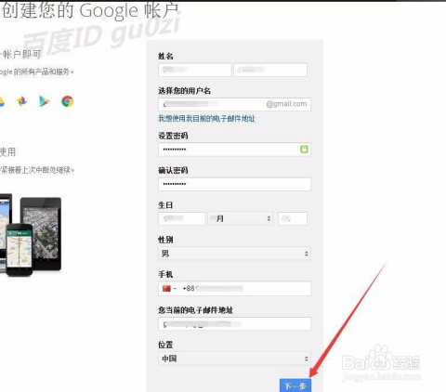Click the 选择您的用户名 label
The height and width of the screenshot is (392, 446).
pos(185,91)
